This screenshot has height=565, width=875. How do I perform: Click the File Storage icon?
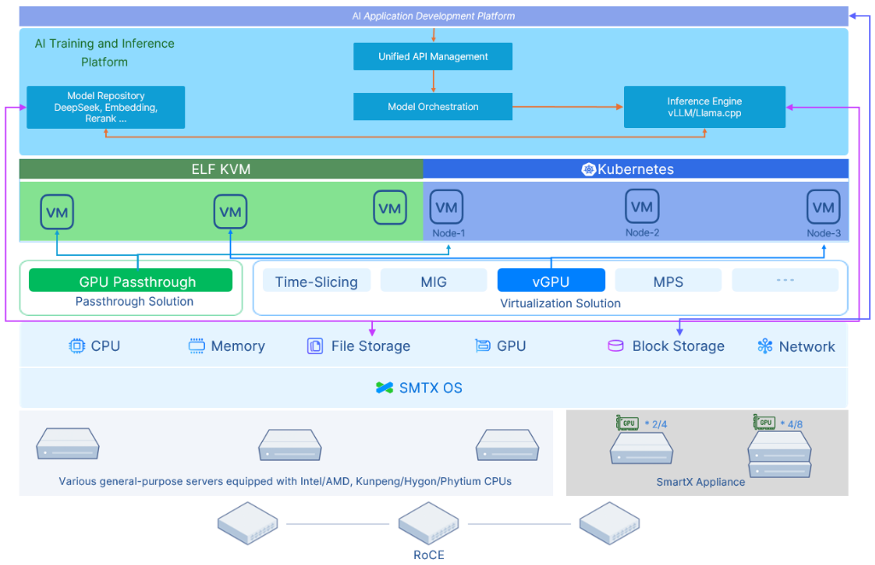pyautogui.click(x=315, y=346)
